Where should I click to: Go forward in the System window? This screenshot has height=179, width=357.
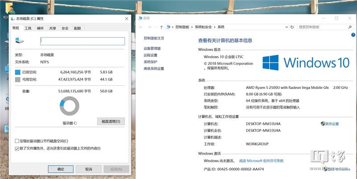(x=149, y=27)
